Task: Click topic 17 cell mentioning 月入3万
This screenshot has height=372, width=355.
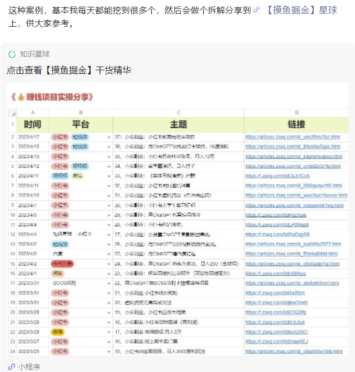Action: point(179,332)
